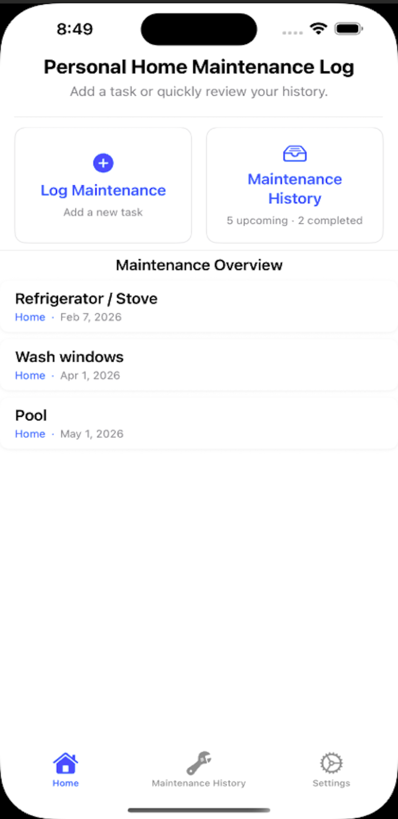Switch to the Settings tab label

tap(331, 783)
